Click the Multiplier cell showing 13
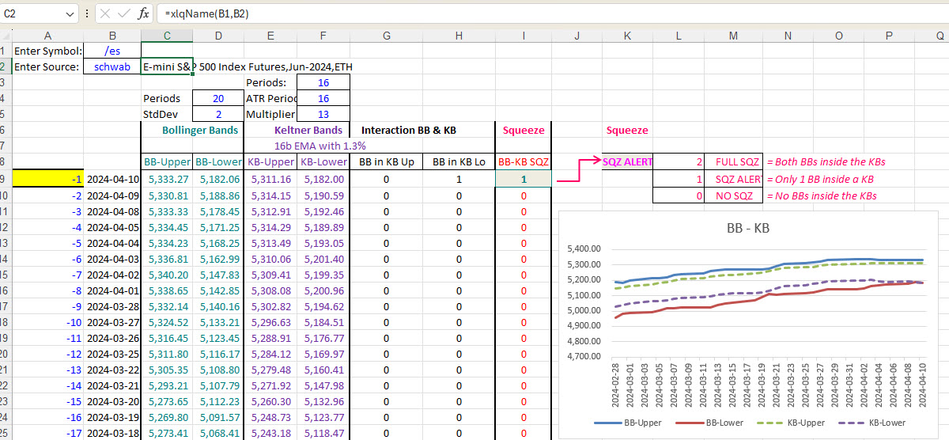The height and width of the screenshot is (440, 949). tap(323, 115)
